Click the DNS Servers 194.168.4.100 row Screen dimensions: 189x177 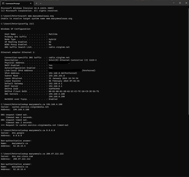[x=34, y=94]
